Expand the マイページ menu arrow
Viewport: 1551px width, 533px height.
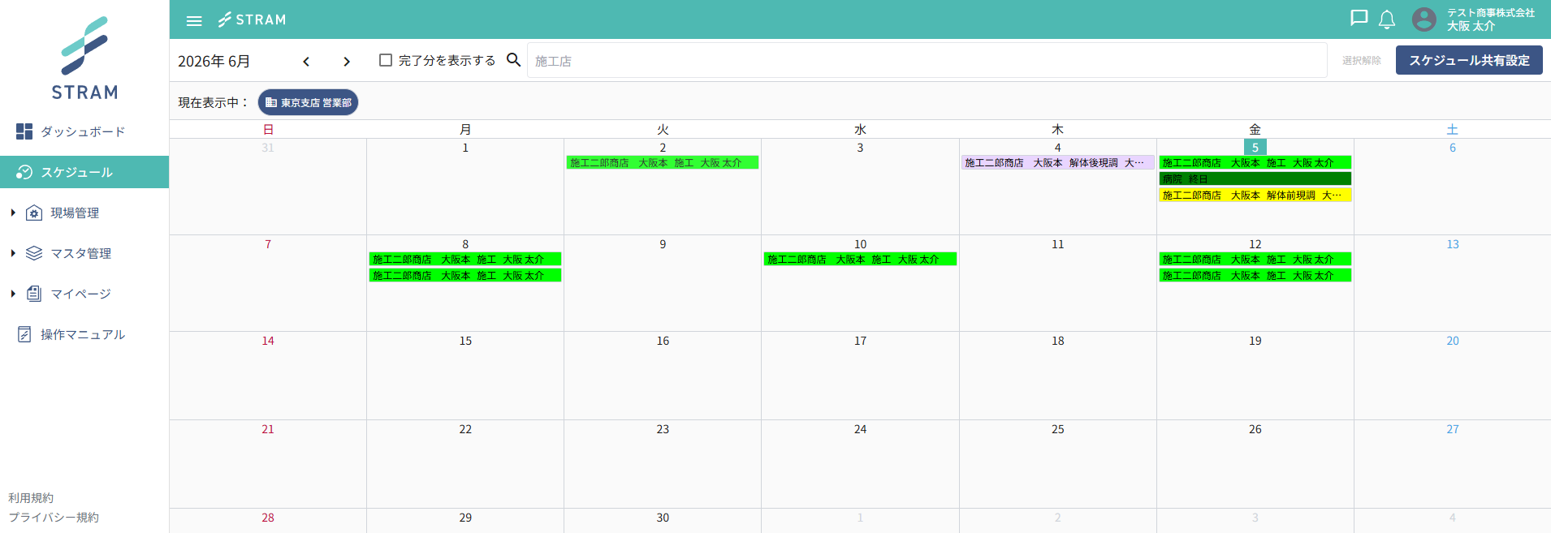tap(13, 294)
